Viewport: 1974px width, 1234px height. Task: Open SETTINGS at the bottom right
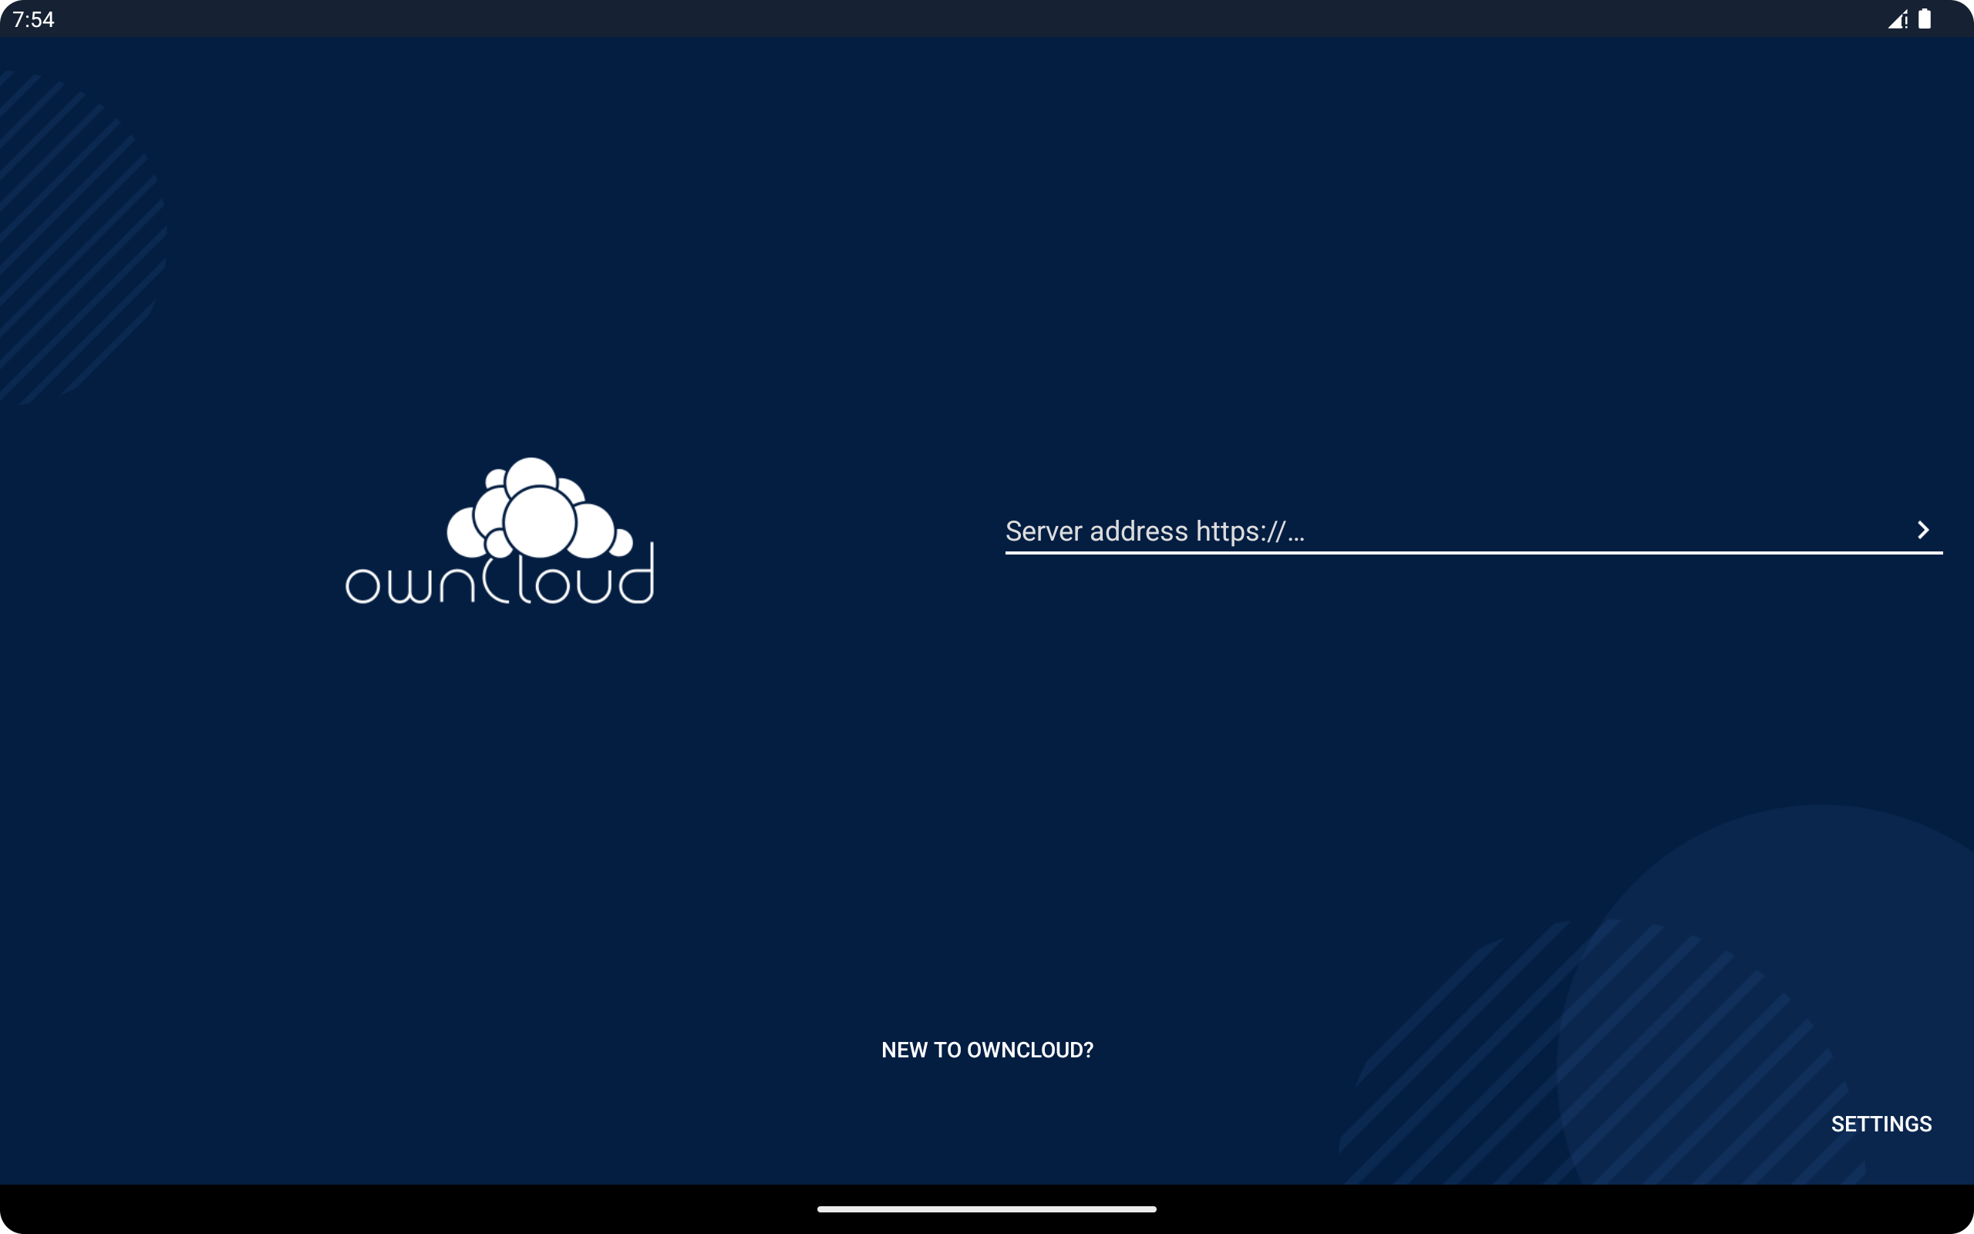click(1881, 1124)
